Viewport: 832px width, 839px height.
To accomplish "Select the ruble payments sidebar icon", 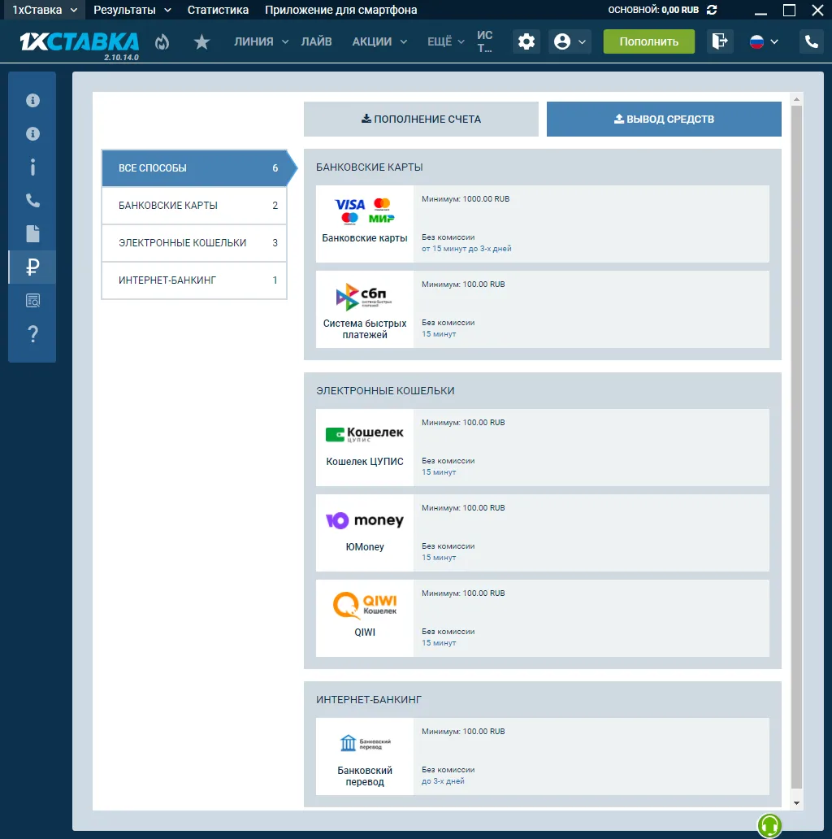I will pyautogui.click(x=32, y=267).
